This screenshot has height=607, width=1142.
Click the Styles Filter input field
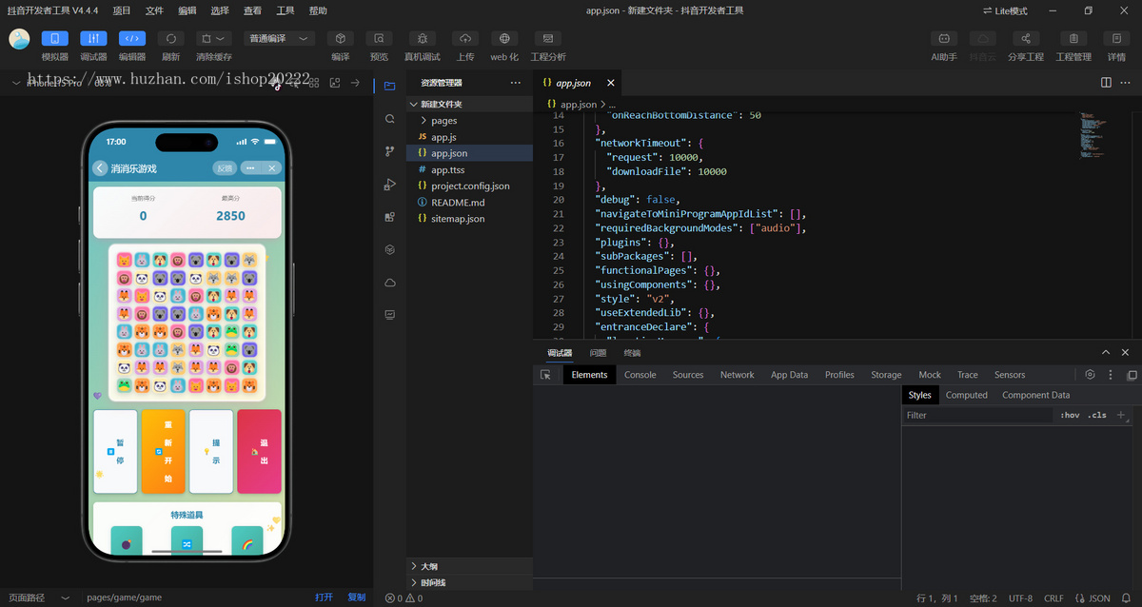point(978,415)
